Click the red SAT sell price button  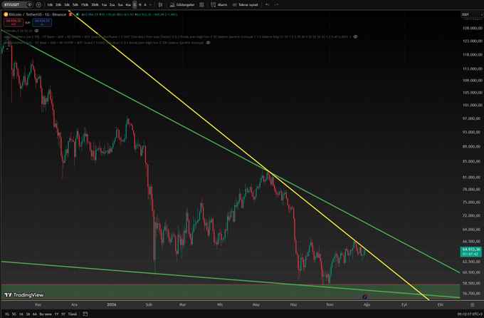tap(14, 22)
